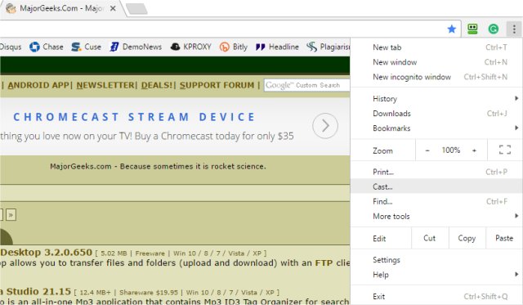Click the FTP link in description
The height and width of the screenshot is (305, 523).
coord(324,263)
